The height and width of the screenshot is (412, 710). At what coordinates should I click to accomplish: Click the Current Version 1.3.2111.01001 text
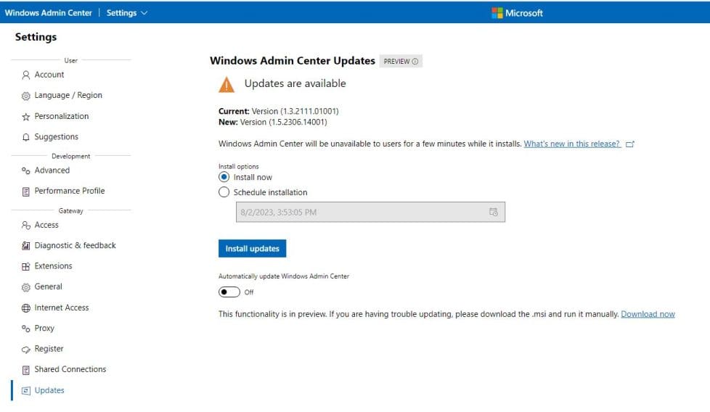click(279, 111)
